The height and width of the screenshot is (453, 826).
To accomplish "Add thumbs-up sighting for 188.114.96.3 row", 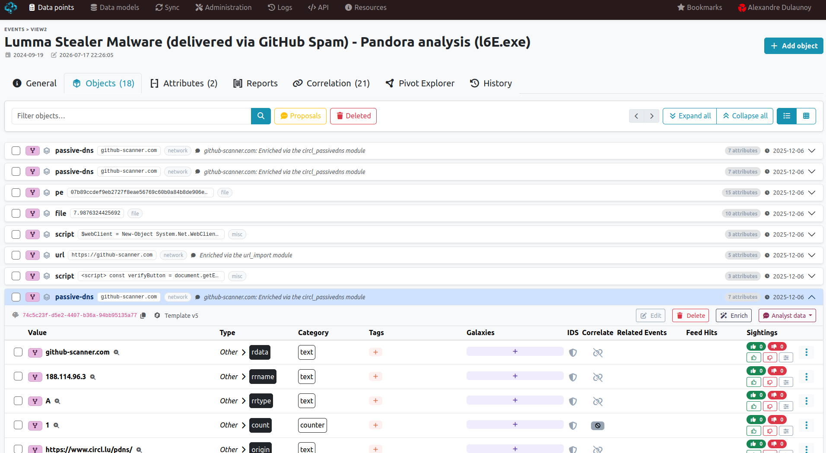I will coord(754,382).
